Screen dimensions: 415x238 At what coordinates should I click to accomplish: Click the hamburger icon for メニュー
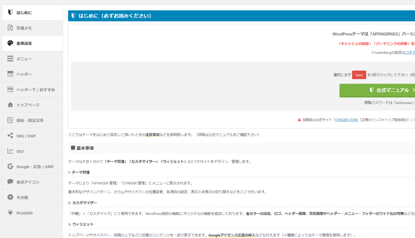(10, 59)
